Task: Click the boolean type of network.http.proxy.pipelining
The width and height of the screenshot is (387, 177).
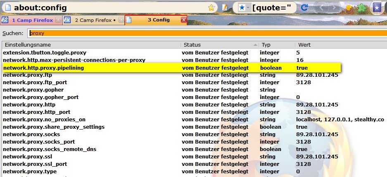Action: click(271, 68)
